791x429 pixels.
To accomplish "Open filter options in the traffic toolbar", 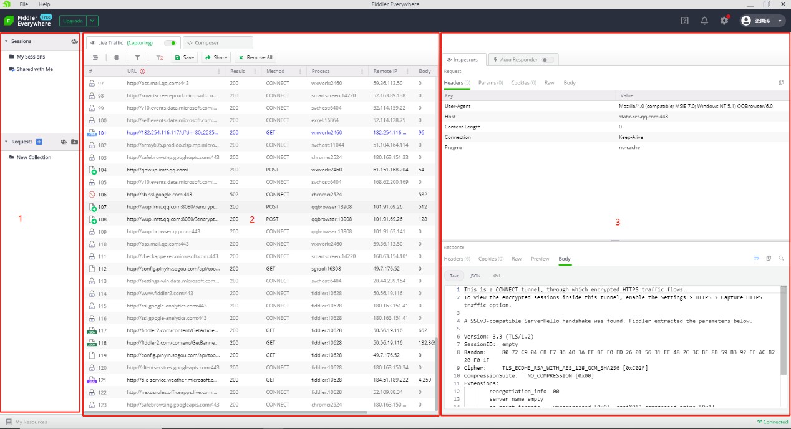I will point(137,57).
